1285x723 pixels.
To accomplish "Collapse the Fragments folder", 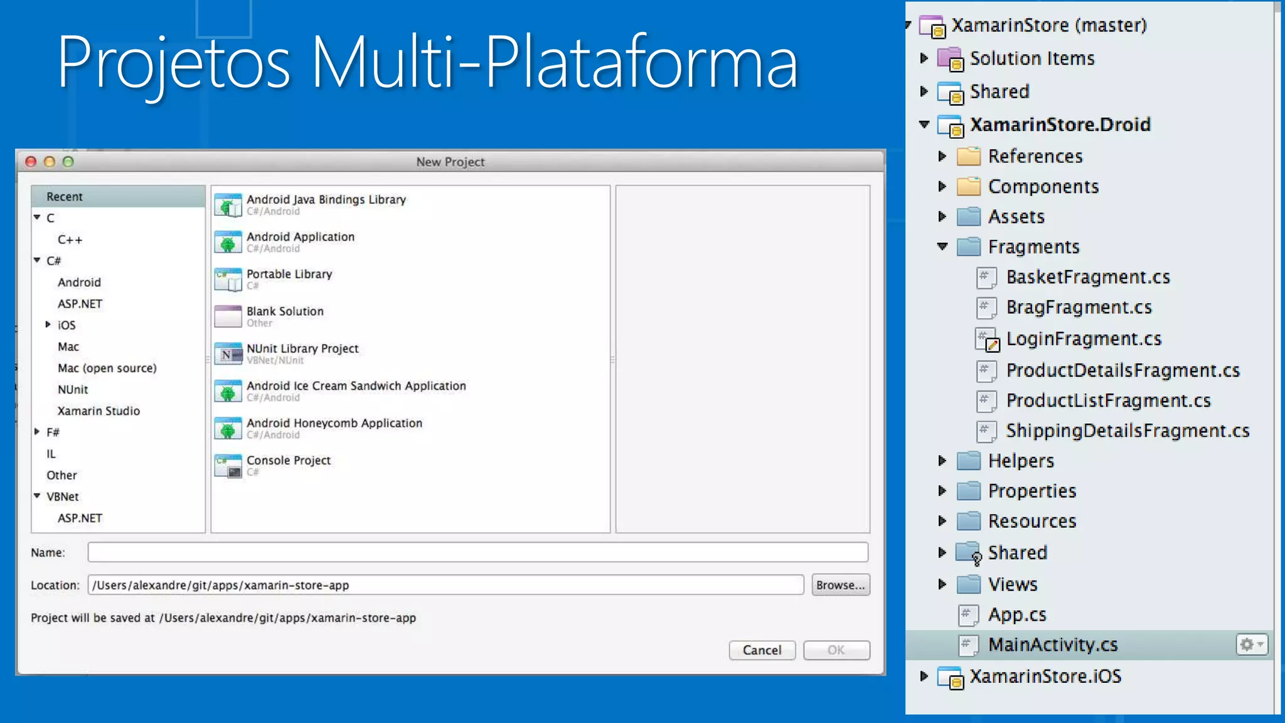I will point(942,247).
